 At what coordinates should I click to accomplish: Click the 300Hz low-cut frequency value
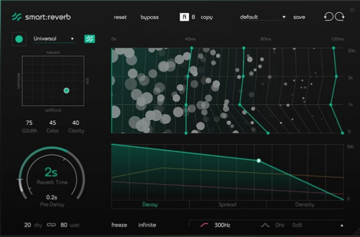(222, 225)
